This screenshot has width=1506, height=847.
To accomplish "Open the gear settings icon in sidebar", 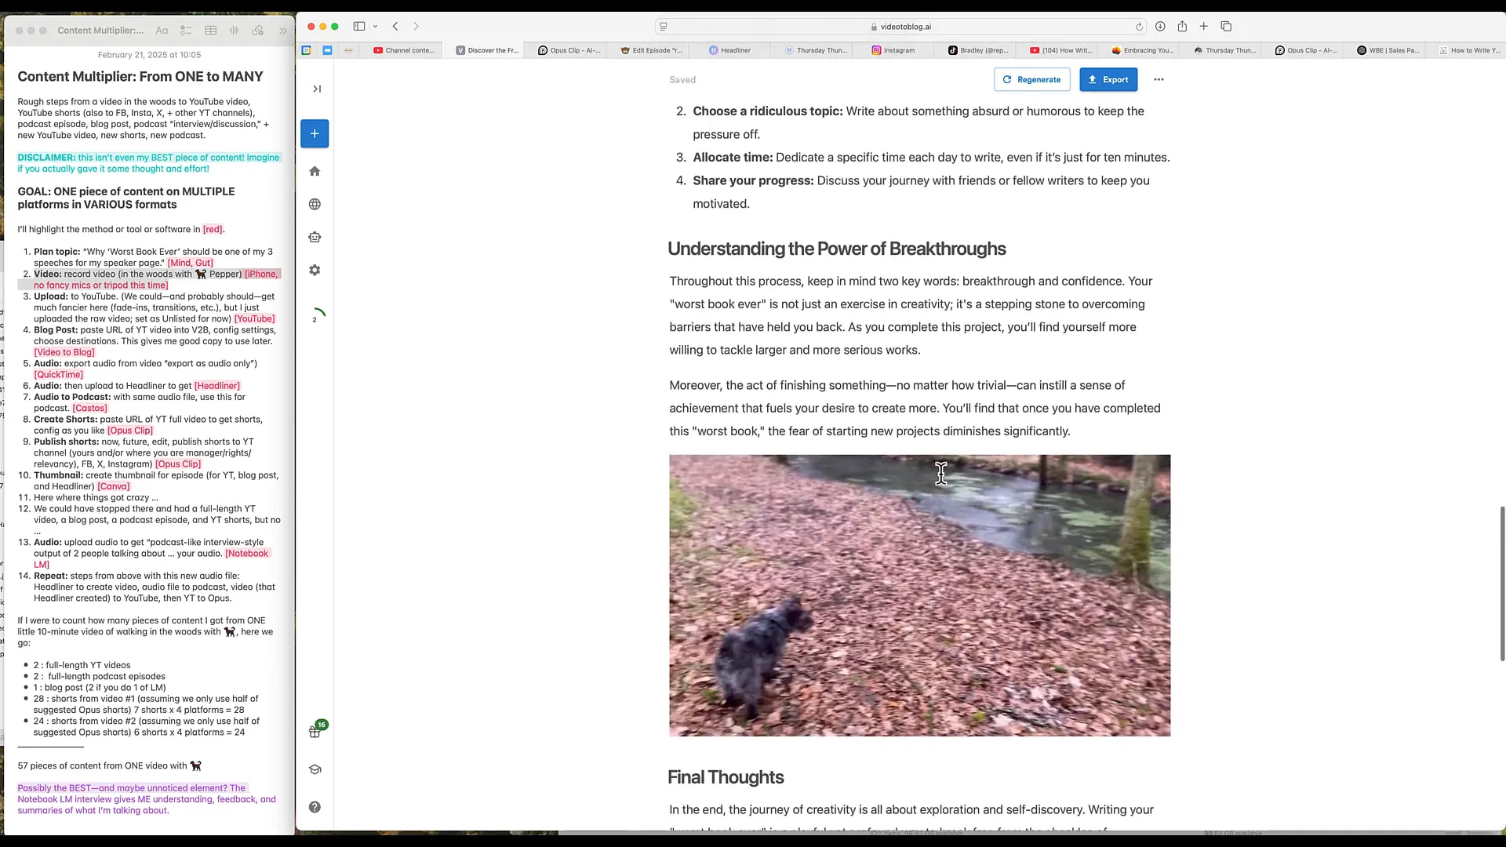I will click(x=315, y=270).
